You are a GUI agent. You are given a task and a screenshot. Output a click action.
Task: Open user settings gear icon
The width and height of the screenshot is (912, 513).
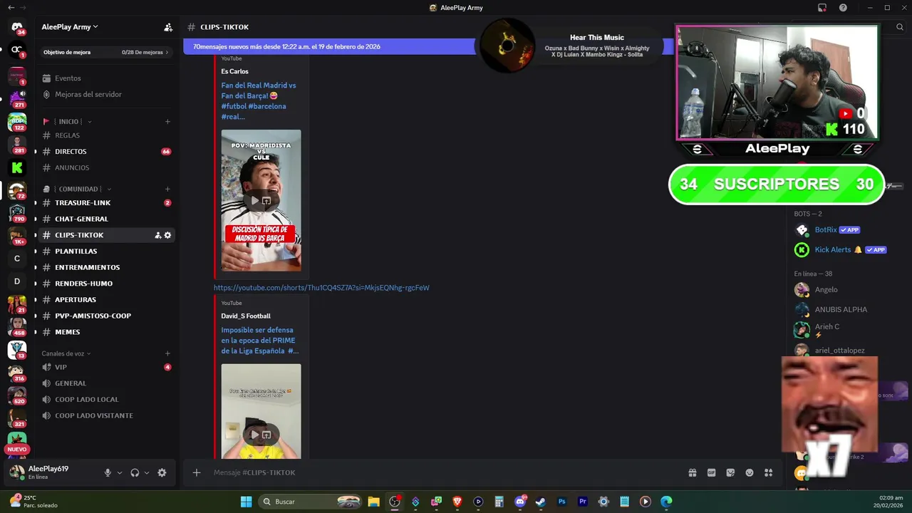coord(162,472)
